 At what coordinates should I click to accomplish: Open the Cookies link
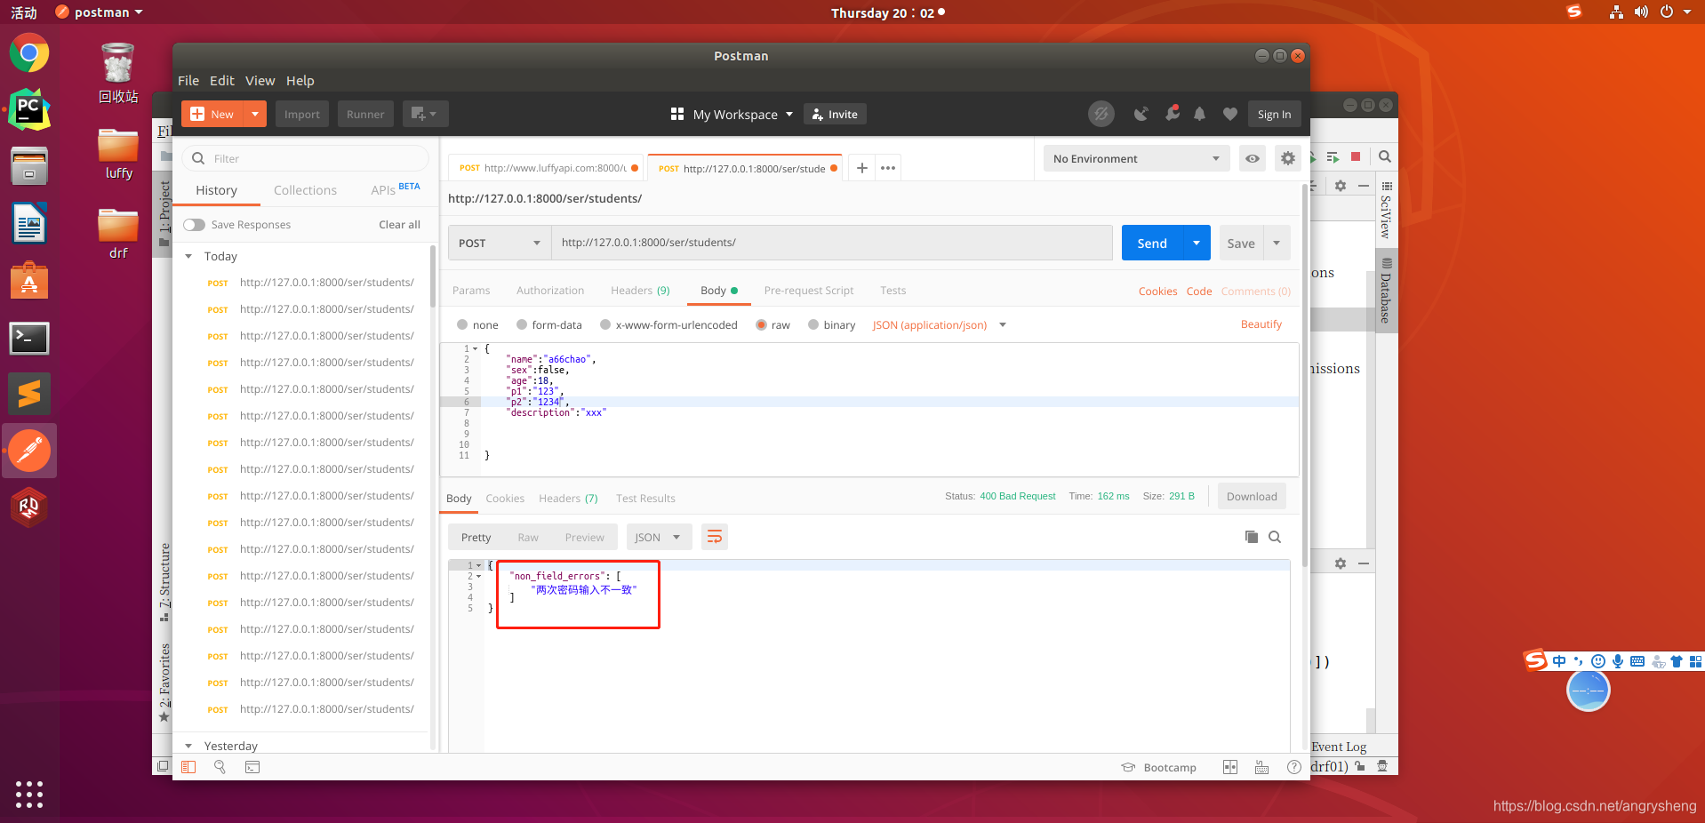click(1157, 292)
